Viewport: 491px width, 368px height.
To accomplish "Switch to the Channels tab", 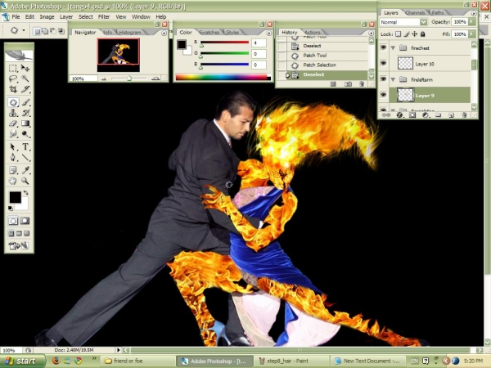I will (415, 12).
